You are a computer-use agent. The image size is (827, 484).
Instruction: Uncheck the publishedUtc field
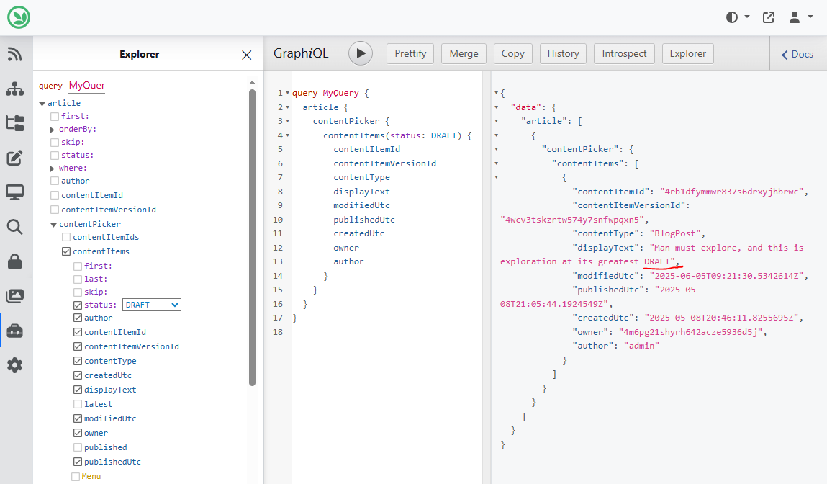tap(78, 462)
